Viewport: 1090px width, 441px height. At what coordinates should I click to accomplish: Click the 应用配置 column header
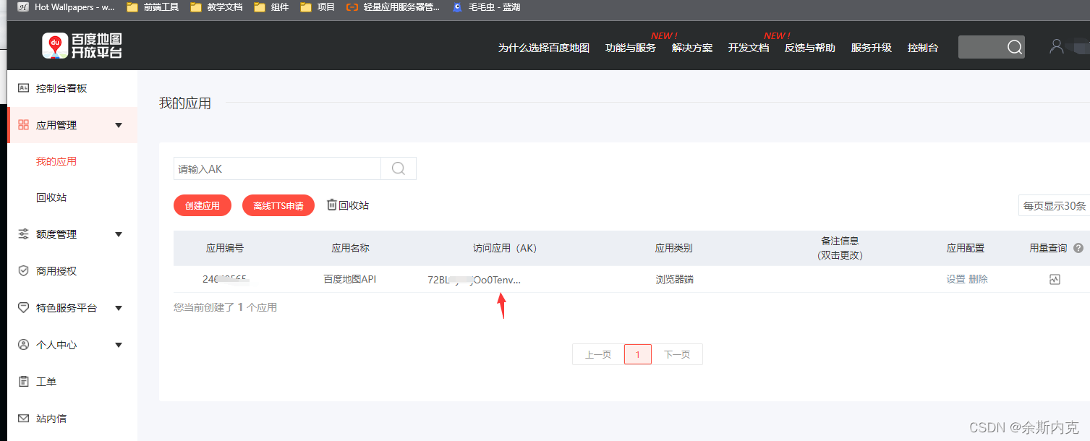(966, 248)
